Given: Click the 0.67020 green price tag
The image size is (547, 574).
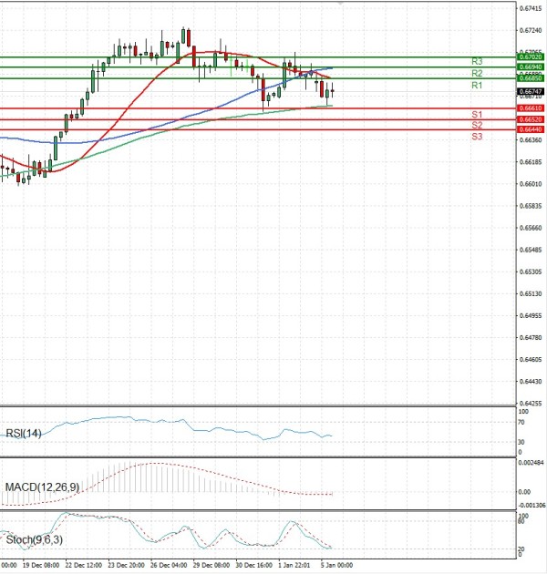Looking at the screenshot, I should pos(530,56).
